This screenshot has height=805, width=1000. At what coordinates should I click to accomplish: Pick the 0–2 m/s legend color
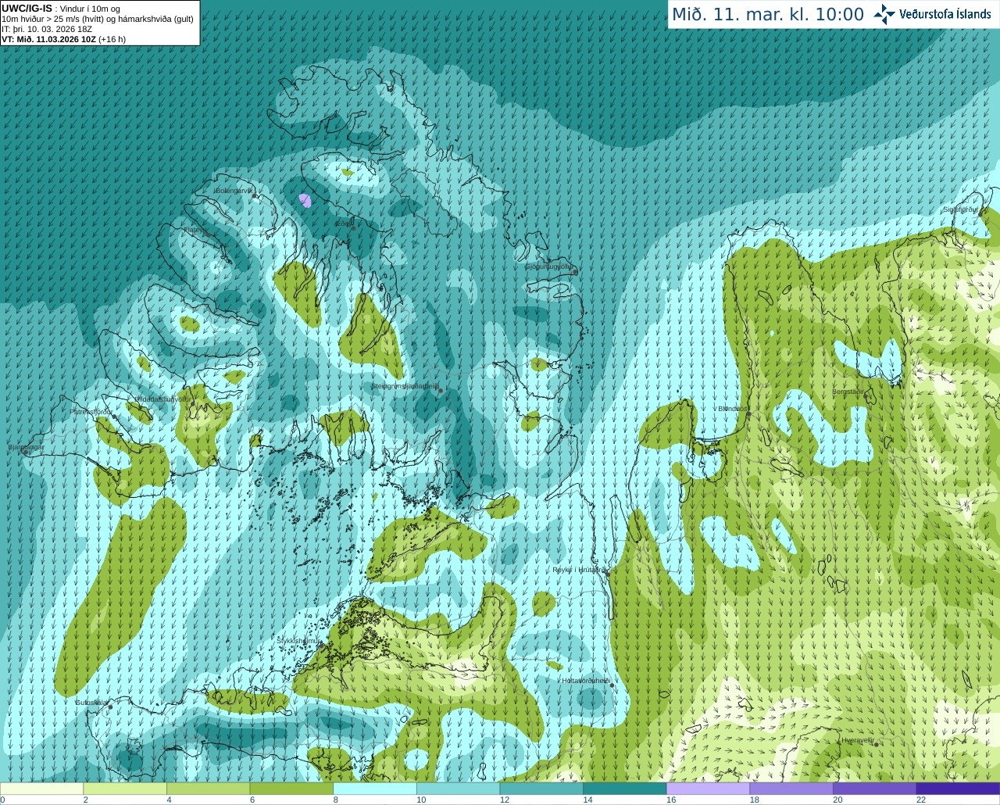41,789
